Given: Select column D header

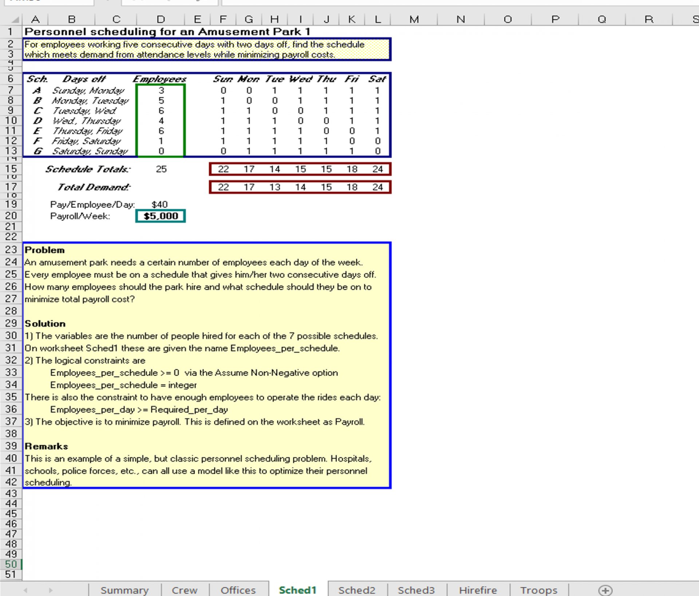Looking at the screenshot, I should point(161,19).
